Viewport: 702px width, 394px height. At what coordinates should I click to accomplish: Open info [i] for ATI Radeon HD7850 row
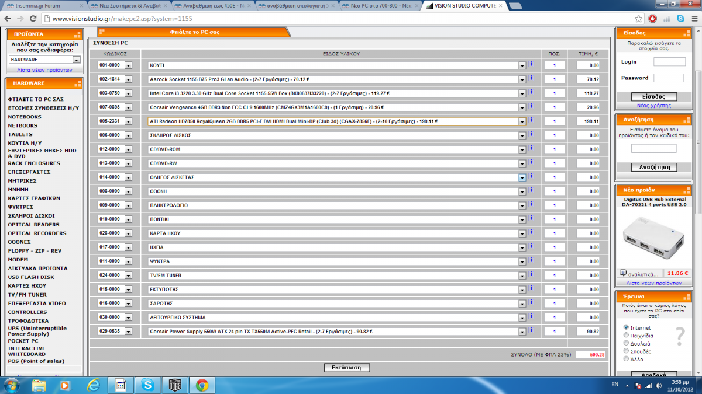(x=531, y=120)
